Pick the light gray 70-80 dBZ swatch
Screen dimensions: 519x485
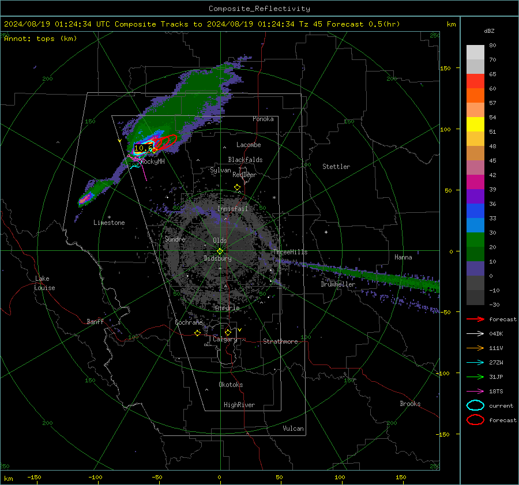tap(475, 52)
